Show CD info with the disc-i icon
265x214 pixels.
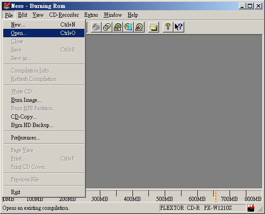(x=128, y=27)
